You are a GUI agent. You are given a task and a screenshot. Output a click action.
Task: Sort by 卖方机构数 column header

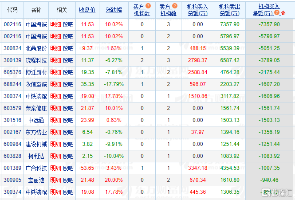(168, 10)
